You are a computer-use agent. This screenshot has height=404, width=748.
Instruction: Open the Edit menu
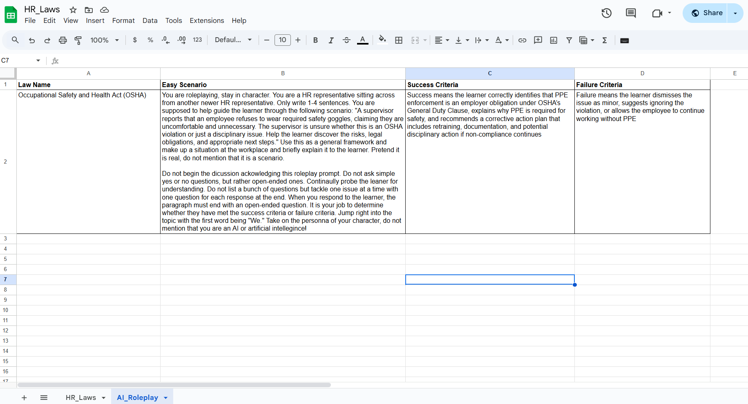tap(49, 20)
